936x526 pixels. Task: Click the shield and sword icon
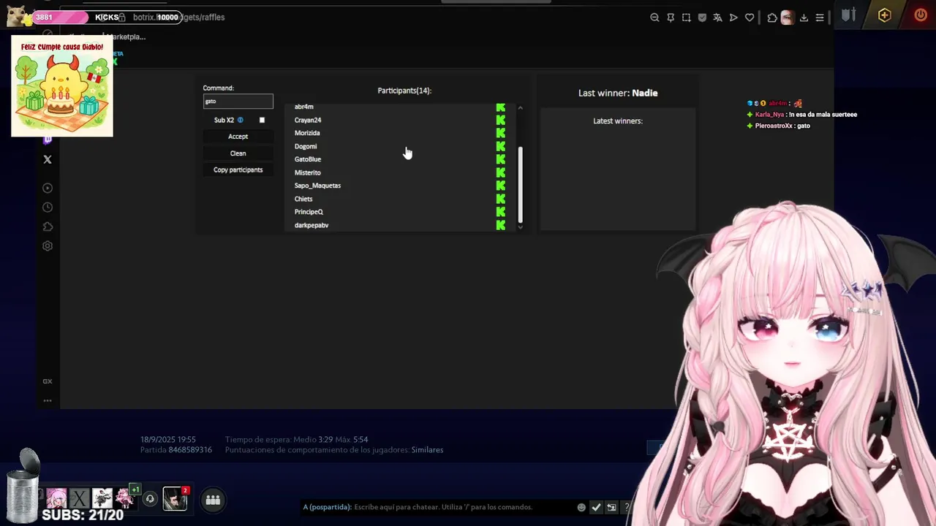click(x=848, y=15)
